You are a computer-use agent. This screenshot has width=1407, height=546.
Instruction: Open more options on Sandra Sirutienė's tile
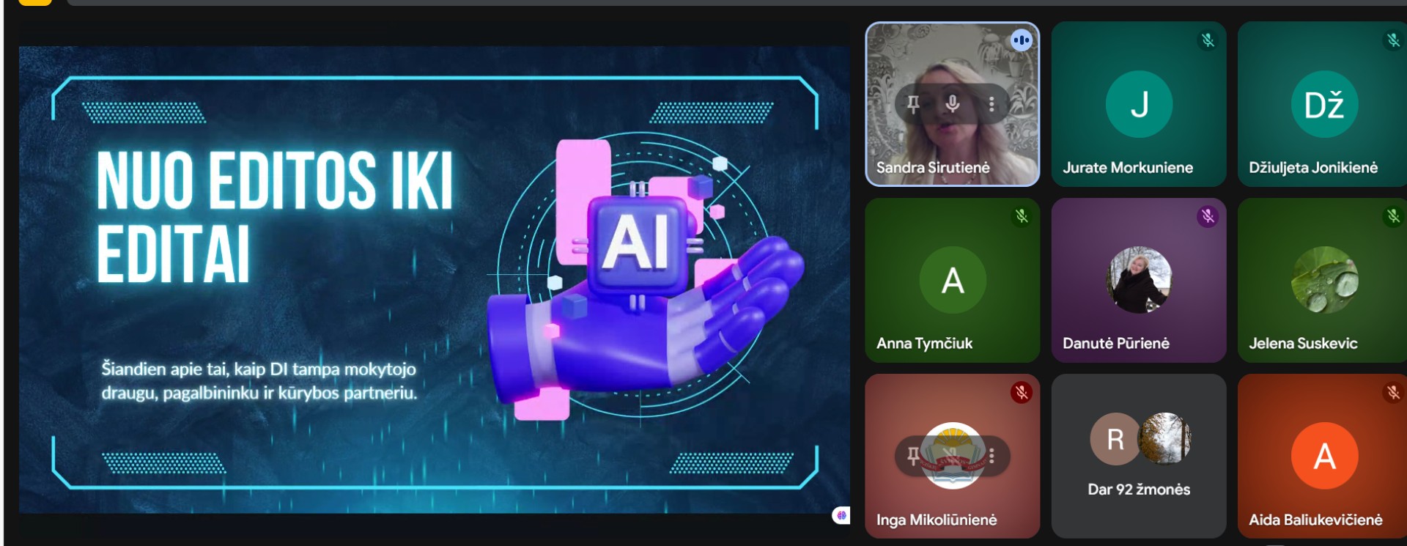(x=991, y=104)
